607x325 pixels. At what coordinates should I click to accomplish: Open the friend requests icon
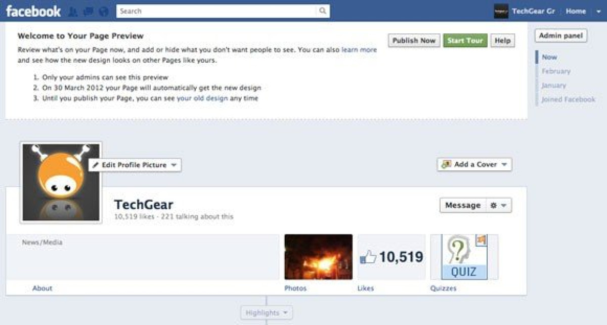tap(73, 11)
